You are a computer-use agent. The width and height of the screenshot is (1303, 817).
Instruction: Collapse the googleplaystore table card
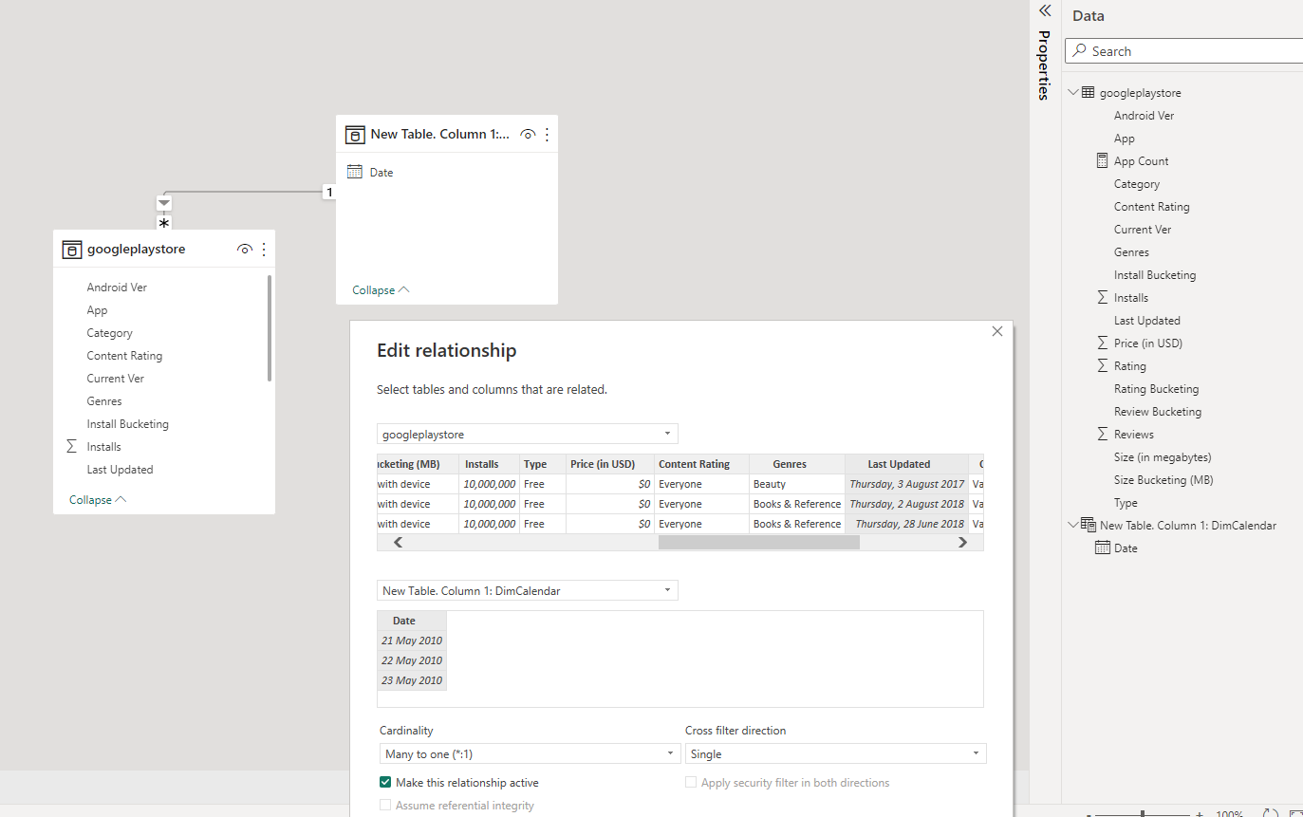click(97, 499)
